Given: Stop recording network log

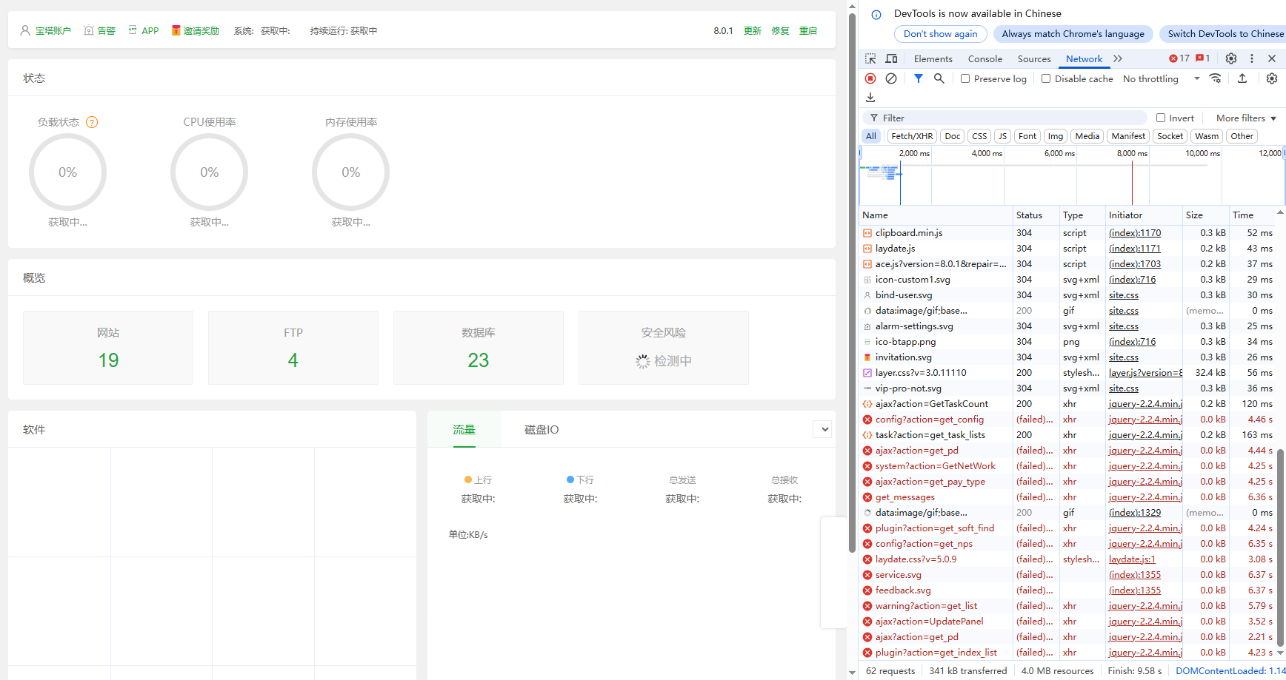Looking at the screenshot, I should click(870, 78).
